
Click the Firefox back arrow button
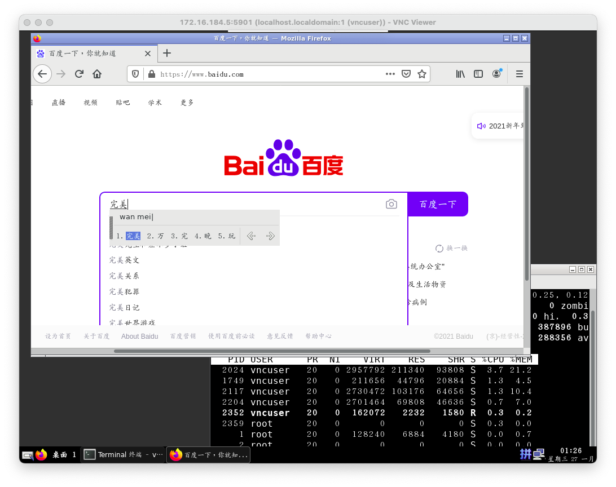point(42,74)
